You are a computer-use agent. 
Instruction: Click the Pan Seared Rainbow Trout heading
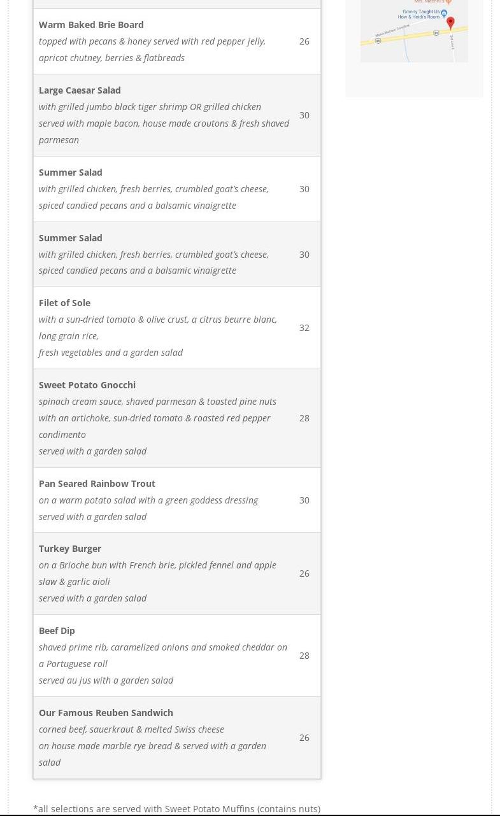coord(97,484)
